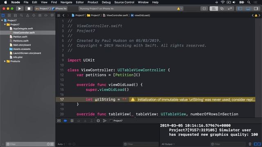Jump to previous issue arrow

coord(253,16)
